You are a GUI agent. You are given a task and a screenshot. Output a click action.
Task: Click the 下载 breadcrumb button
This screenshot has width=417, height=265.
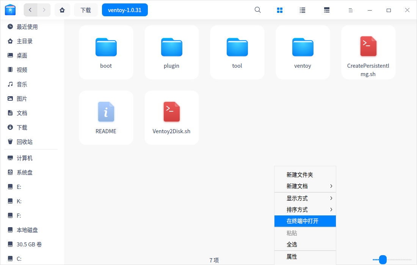tap(86, 10)
